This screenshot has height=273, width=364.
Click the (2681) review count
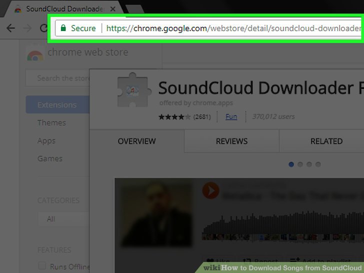point(202,117)
